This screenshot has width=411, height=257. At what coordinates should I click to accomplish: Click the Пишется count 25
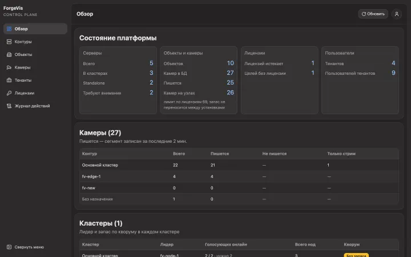point(231,83)
